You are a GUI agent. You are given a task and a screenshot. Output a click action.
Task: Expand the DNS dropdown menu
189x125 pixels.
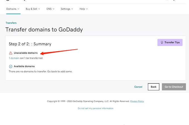coord(50,9)
